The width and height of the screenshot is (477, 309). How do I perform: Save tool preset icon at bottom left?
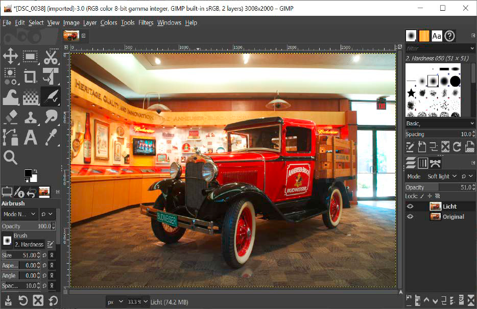point(8,300)
